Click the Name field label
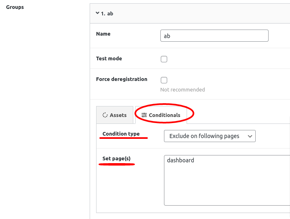This screenshot has width=290, height=219. point(103,34)
